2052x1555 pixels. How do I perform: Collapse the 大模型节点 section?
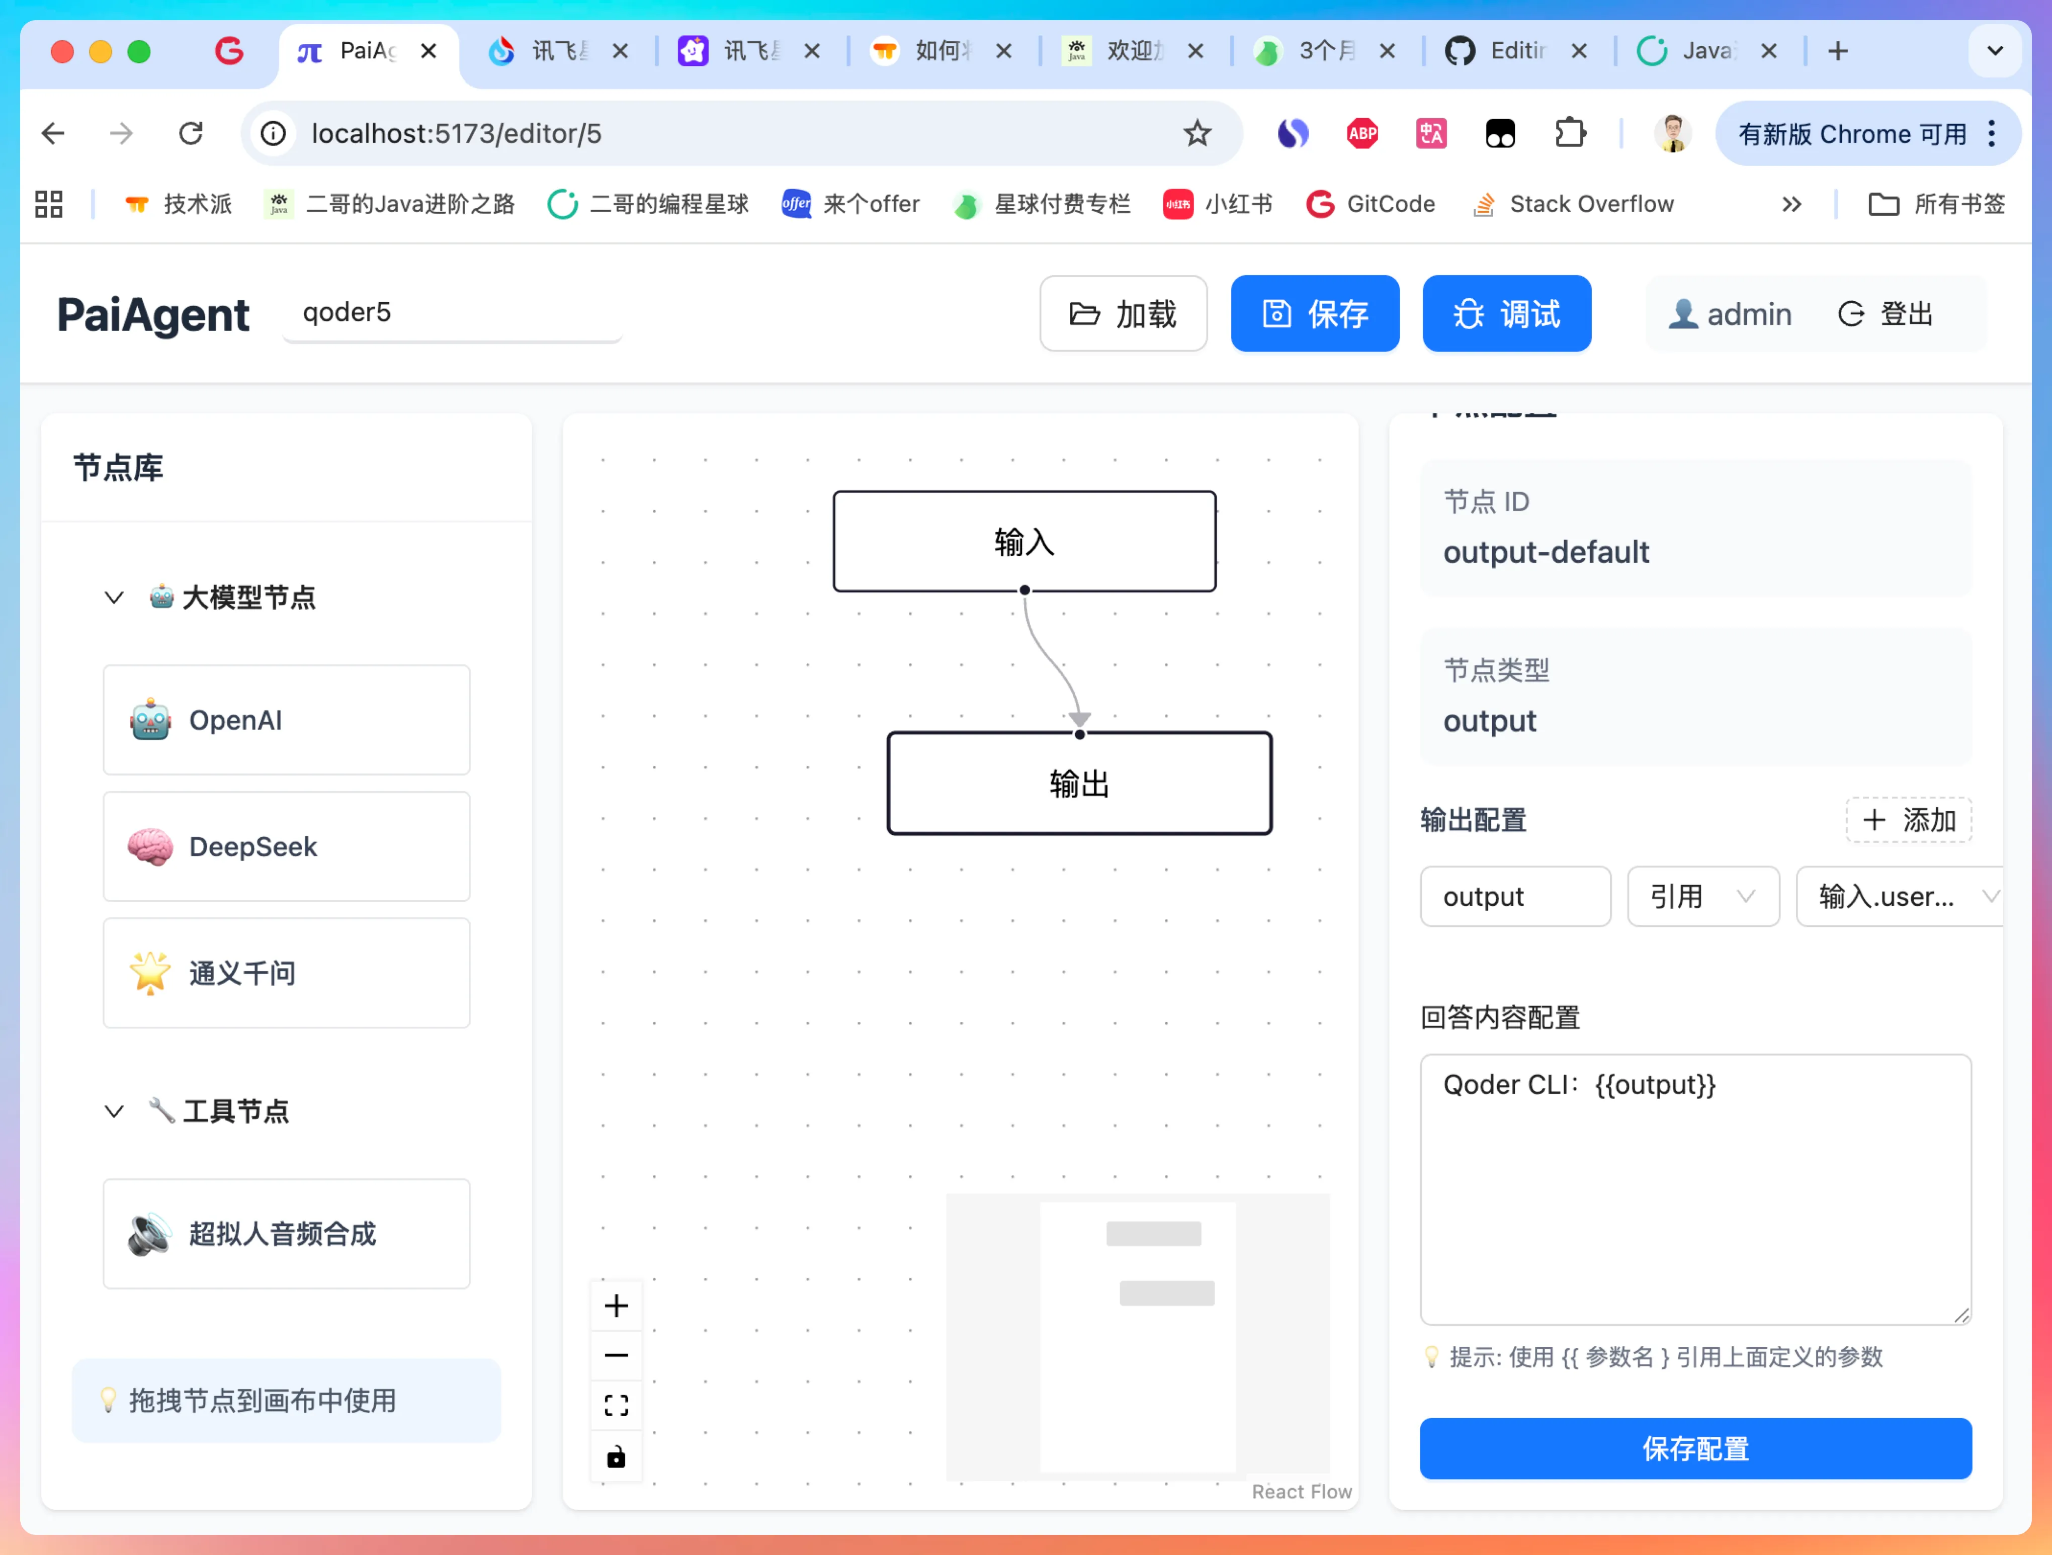click(114, 597)
